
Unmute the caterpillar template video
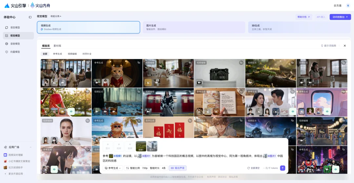[292, 63]
